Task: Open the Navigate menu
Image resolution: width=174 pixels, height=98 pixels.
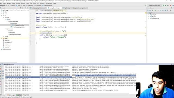Action: click(9, 3)
